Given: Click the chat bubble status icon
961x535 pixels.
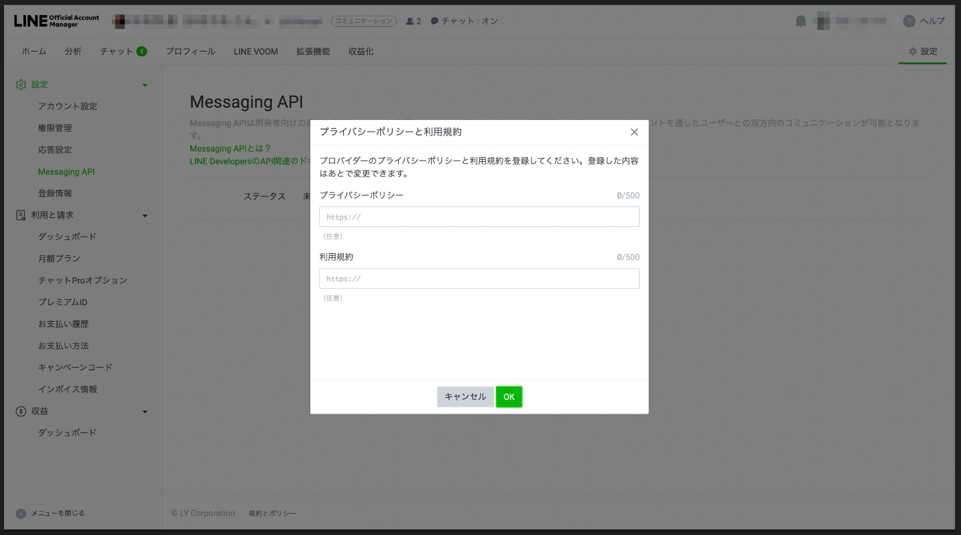Looking at the screenshot, I should pos(435,21).
